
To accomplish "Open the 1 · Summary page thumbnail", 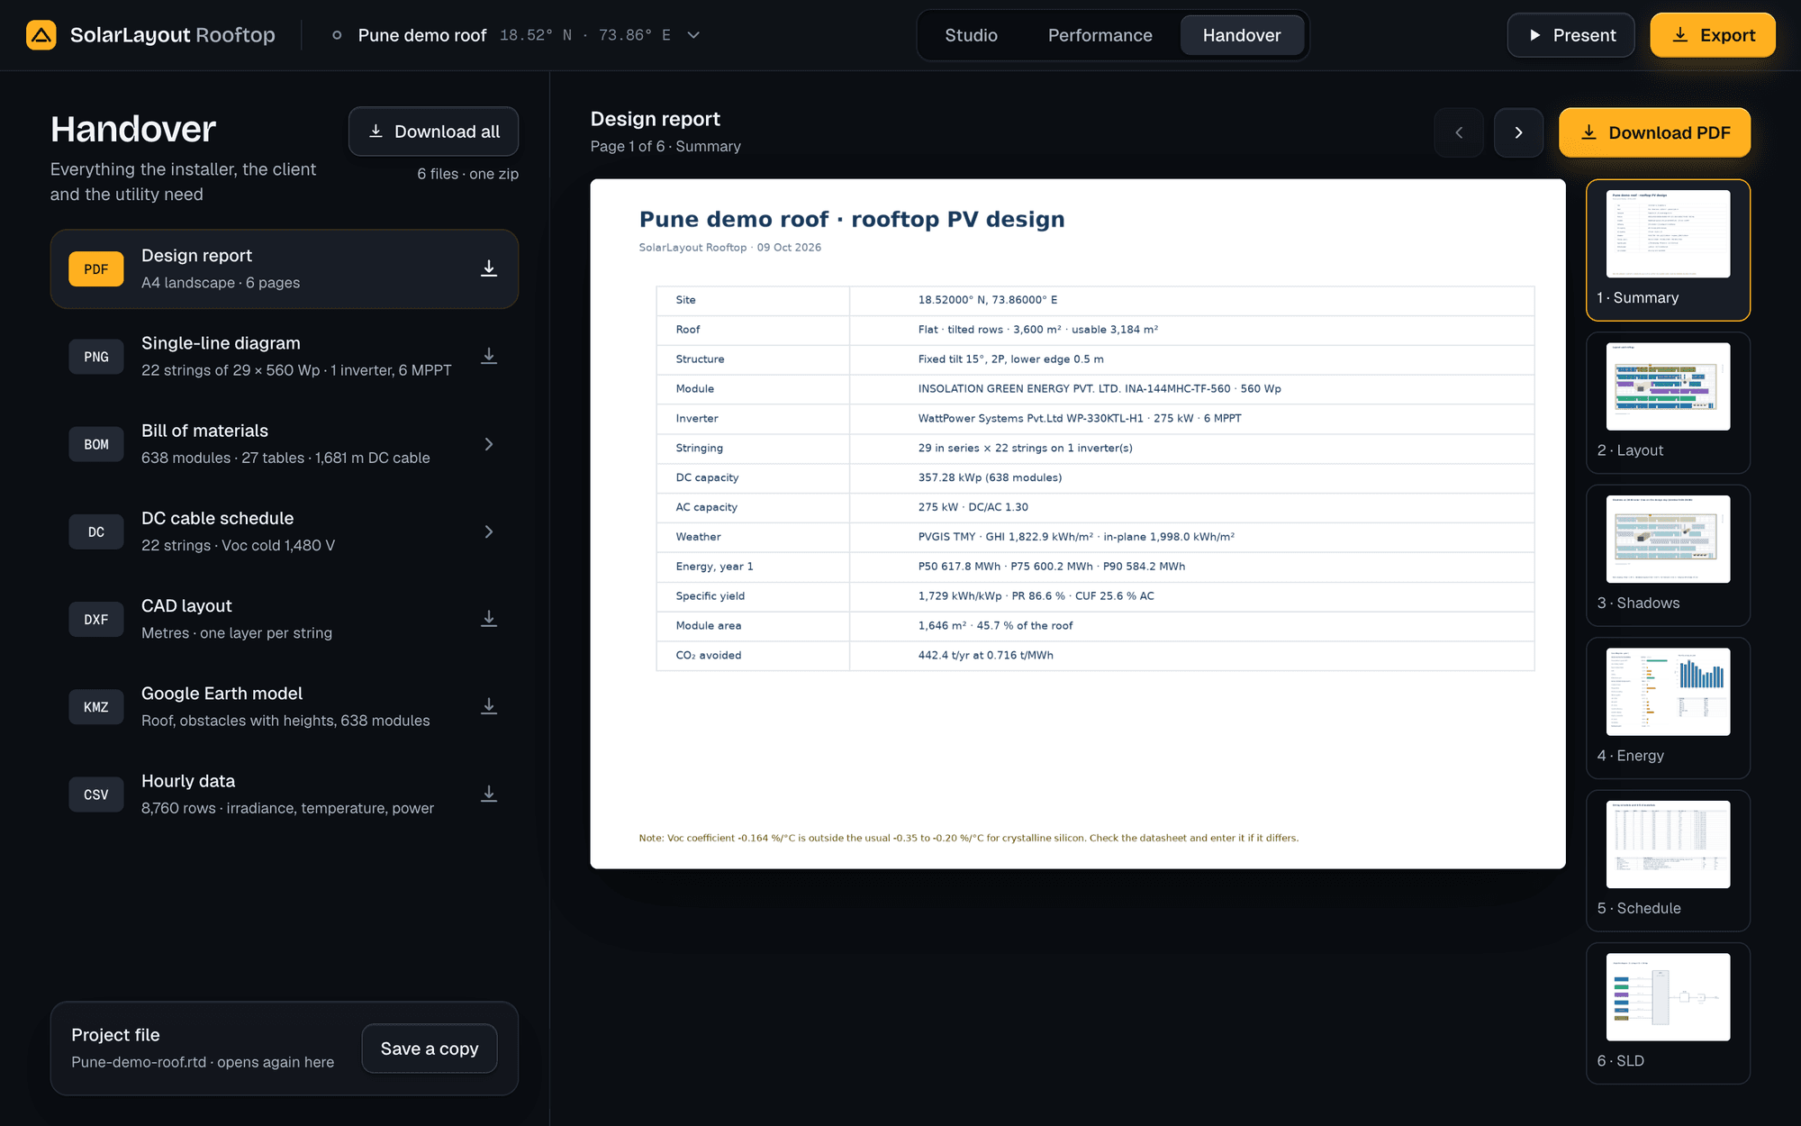I will (x=1668, y=250).
